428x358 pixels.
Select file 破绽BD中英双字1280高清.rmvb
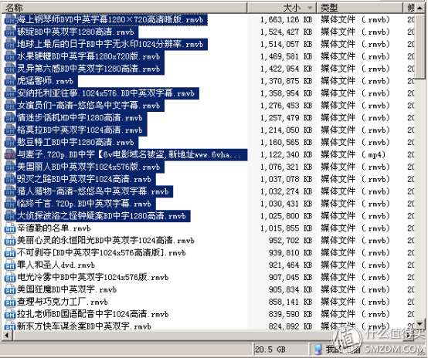(x=76, y=32)
